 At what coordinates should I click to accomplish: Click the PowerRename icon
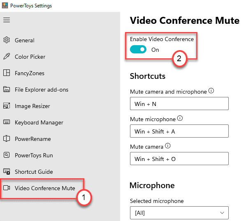7,138
